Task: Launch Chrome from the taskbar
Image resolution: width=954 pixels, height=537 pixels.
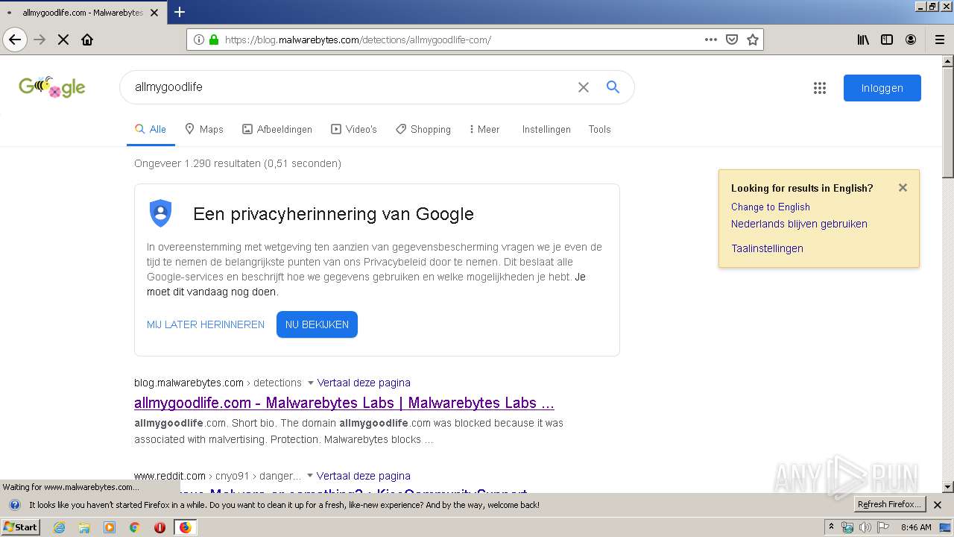Action: [x=134, y=527]
